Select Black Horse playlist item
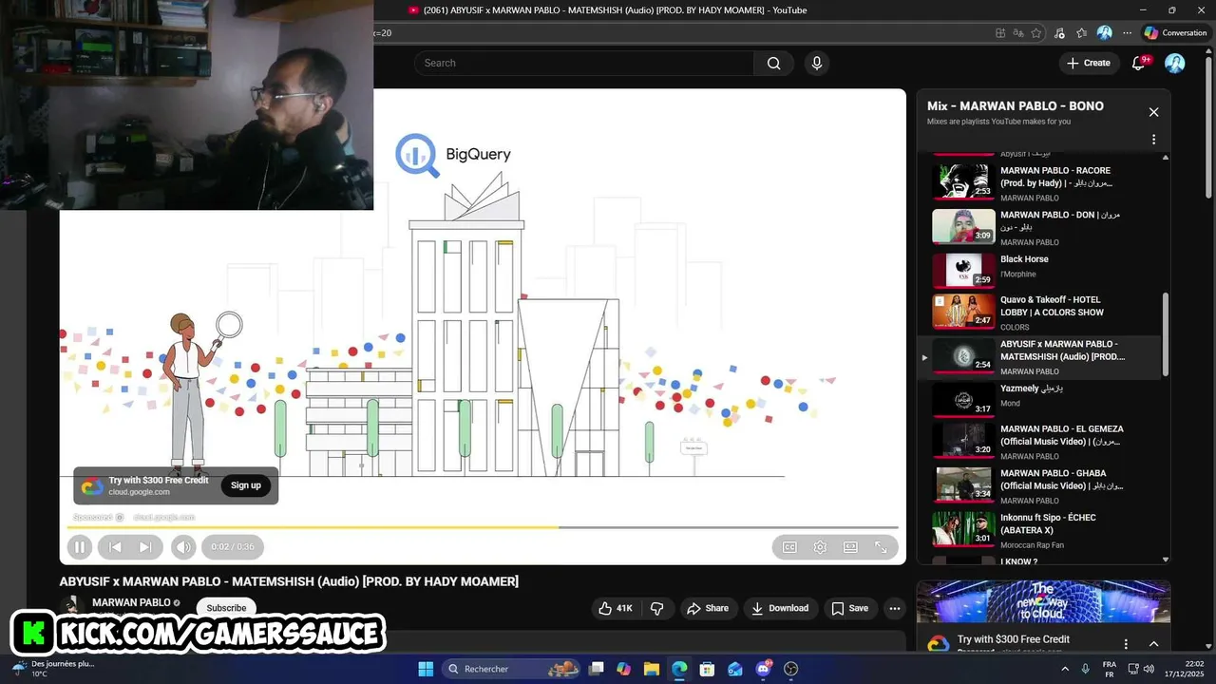This screenshot has height=684, width=1216. point(1038,271)
